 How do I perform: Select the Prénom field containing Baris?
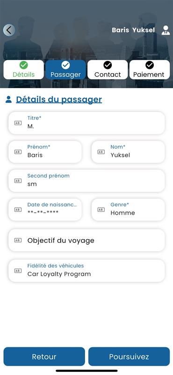tap(45, 152)
